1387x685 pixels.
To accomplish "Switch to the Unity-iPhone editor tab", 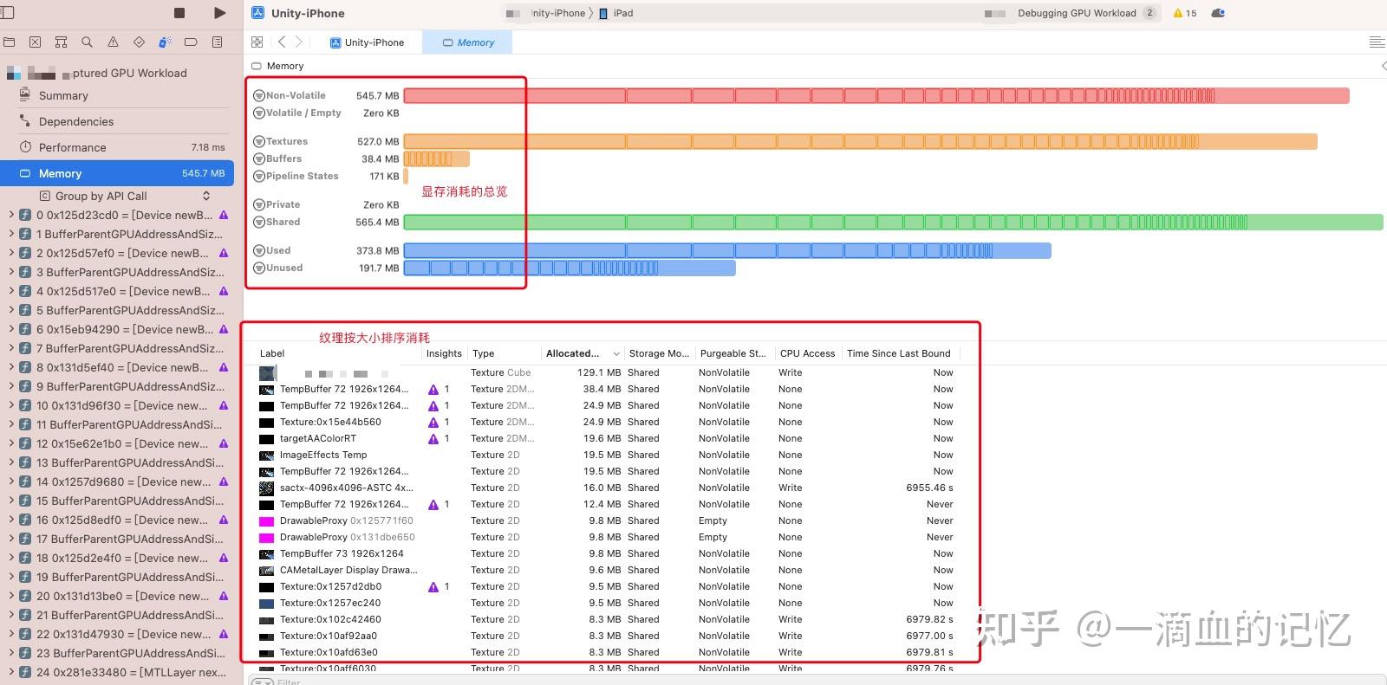I will [x=367, y=42].
